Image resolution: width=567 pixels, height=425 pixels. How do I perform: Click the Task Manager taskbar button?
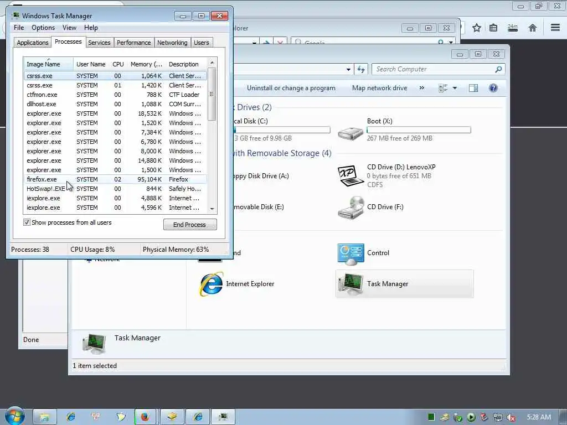223,417
